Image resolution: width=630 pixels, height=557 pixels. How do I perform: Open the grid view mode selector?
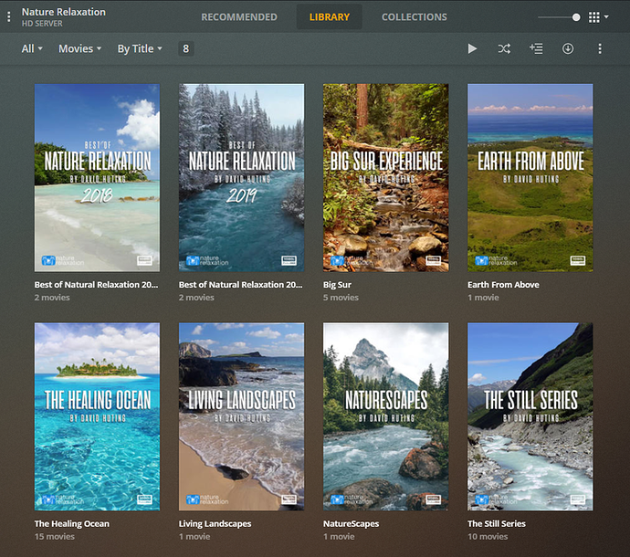598,17
